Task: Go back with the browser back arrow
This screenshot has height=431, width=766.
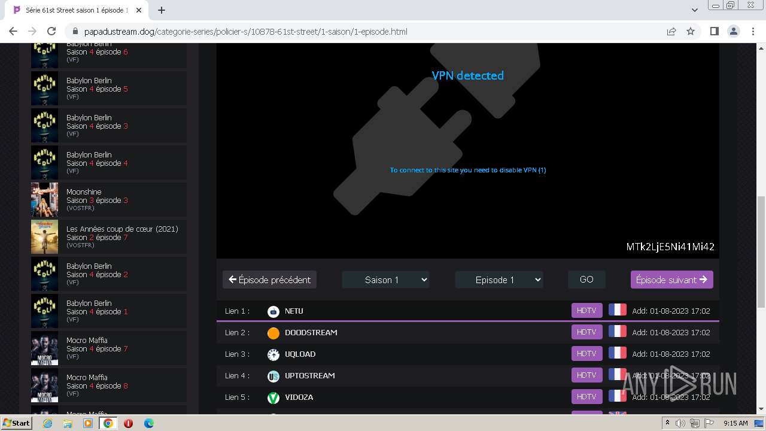Action: pyautogui.click(x=13, y=31)
